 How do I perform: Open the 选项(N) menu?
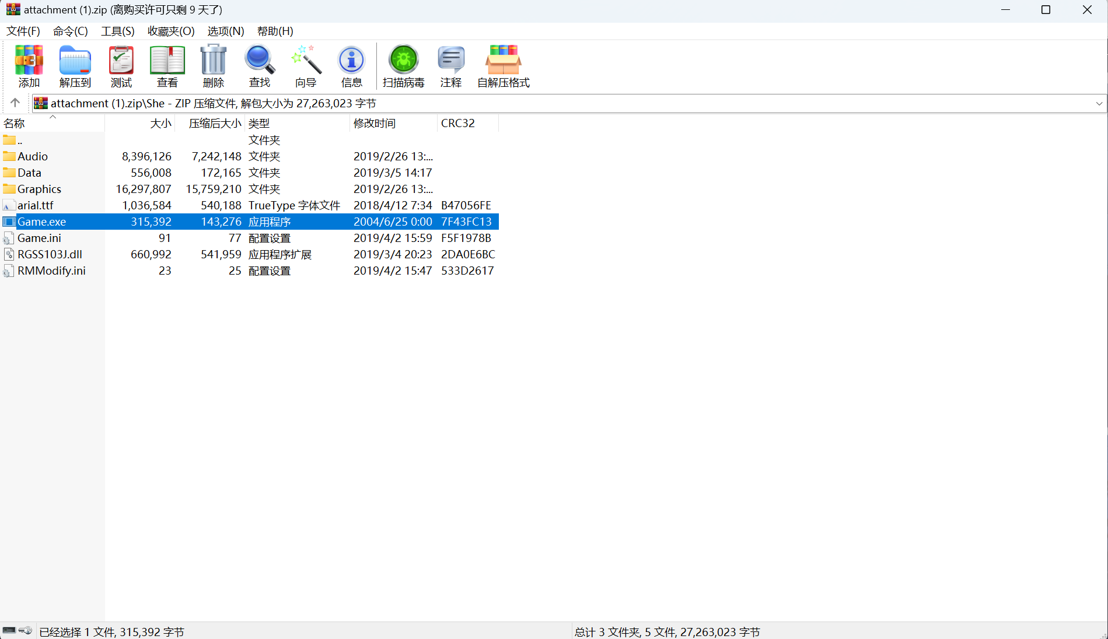click(x=226, y=31)
